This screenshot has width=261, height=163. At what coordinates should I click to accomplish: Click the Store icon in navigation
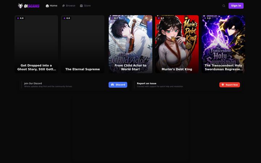81,6
